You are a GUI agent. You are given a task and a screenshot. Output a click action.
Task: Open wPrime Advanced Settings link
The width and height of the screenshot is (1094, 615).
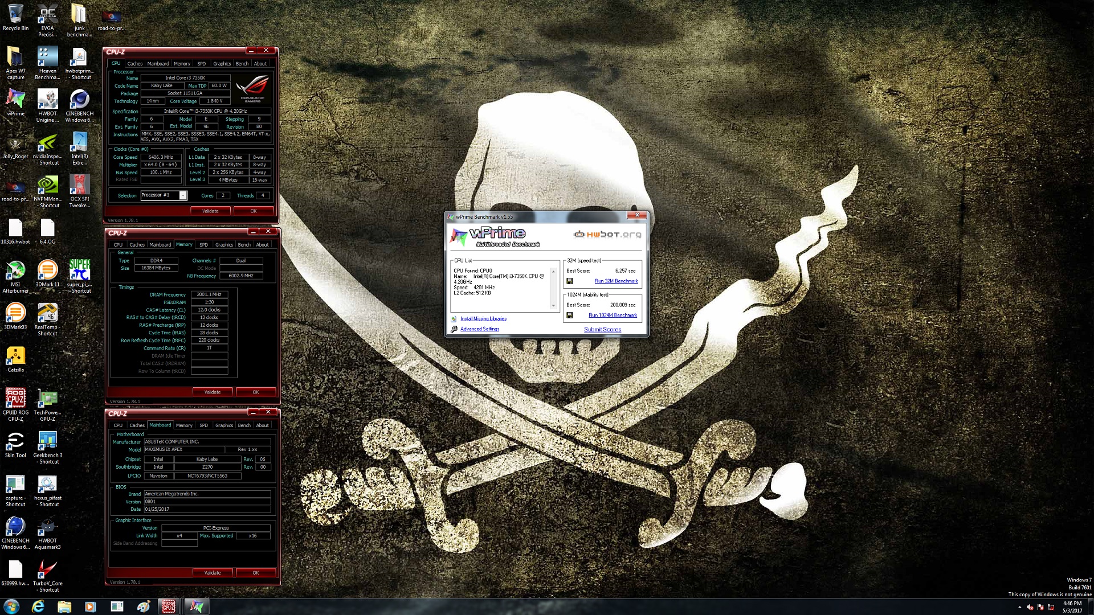pos(480,329)
